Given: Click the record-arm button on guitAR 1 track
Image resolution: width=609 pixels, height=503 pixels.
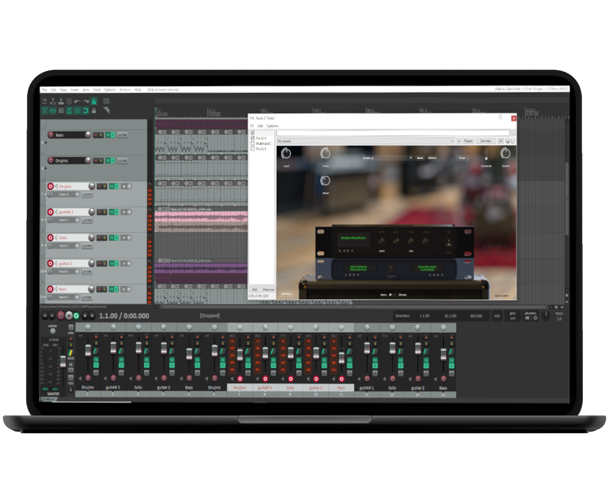Looking at the screenshot, I should 50,212.
